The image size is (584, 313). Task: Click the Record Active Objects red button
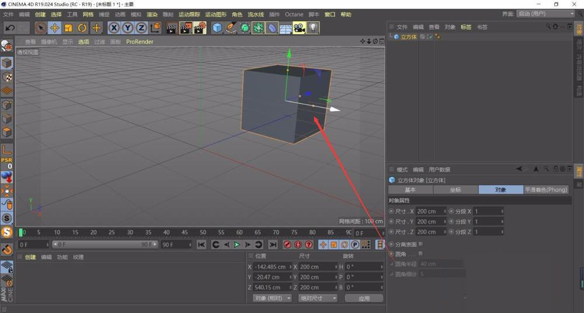287,245
